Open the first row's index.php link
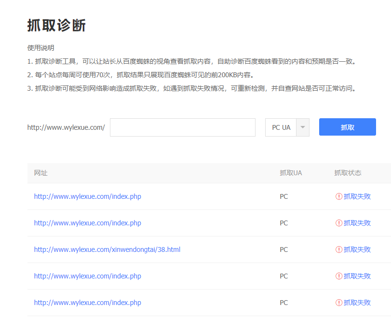391x319 pixels. tap(87, 196)
